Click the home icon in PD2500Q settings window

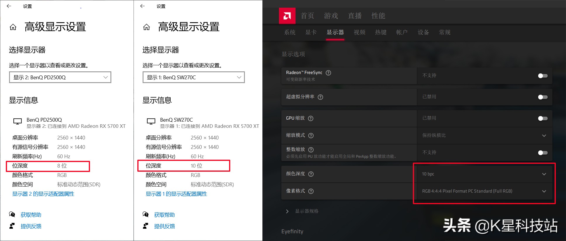click(x=13, y=27)
